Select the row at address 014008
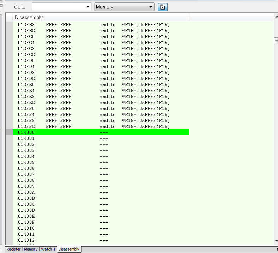Screen dimensions: 278x253 click(x=101, y=180)
